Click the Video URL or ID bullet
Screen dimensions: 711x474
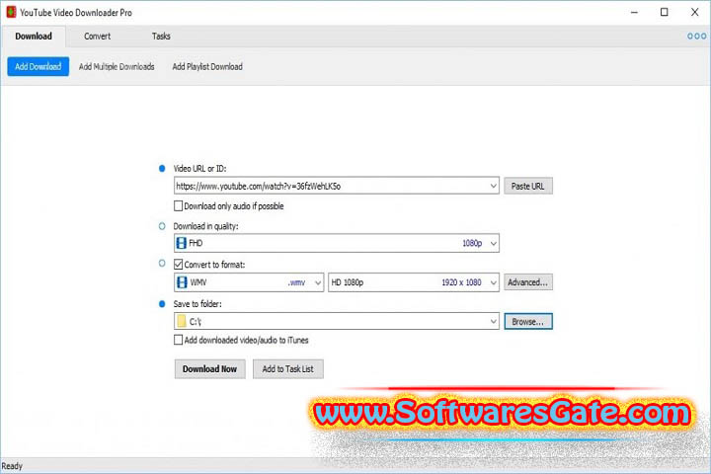tap(162, 168)
